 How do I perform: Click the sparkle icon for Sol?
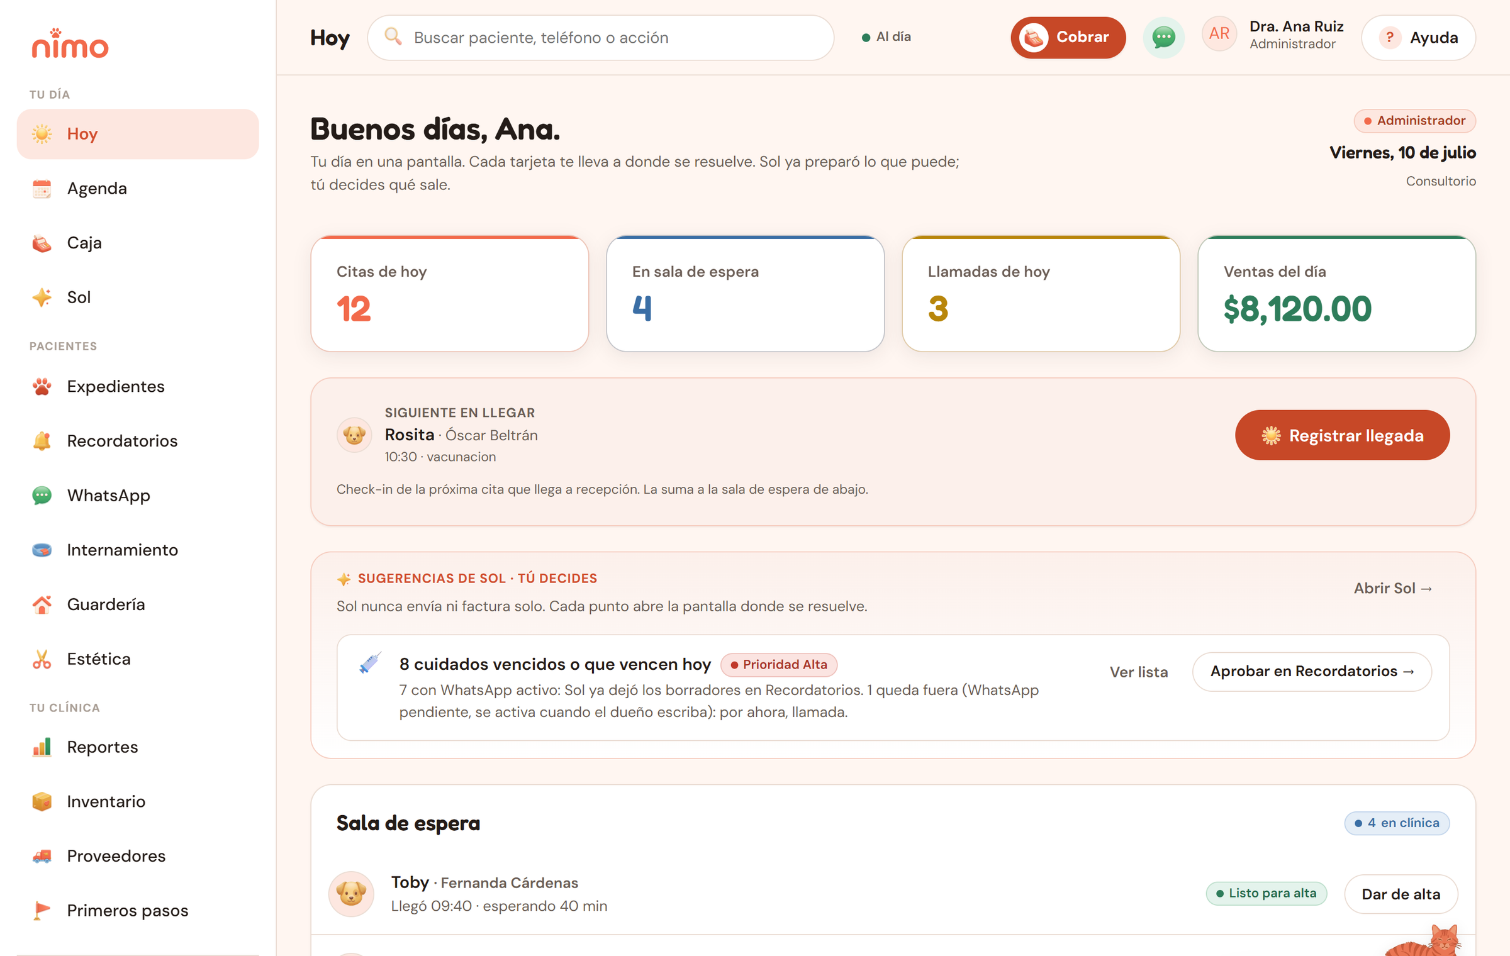(x=42, y=297)
